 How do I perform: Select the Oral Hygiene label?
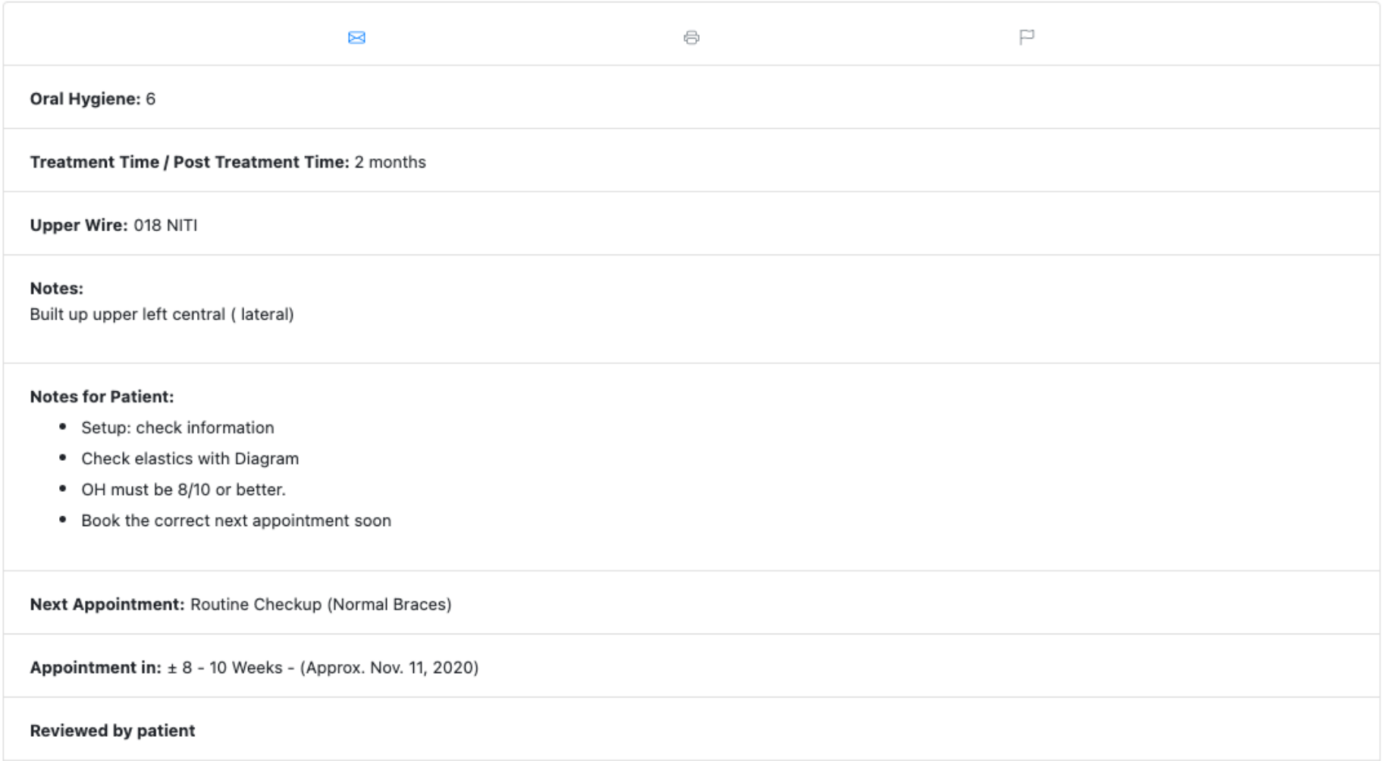pyautogui.click(x=85, y=99)
